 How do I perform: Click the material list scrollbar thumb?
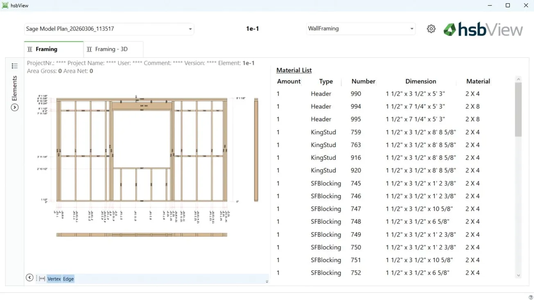coord(518,109)
